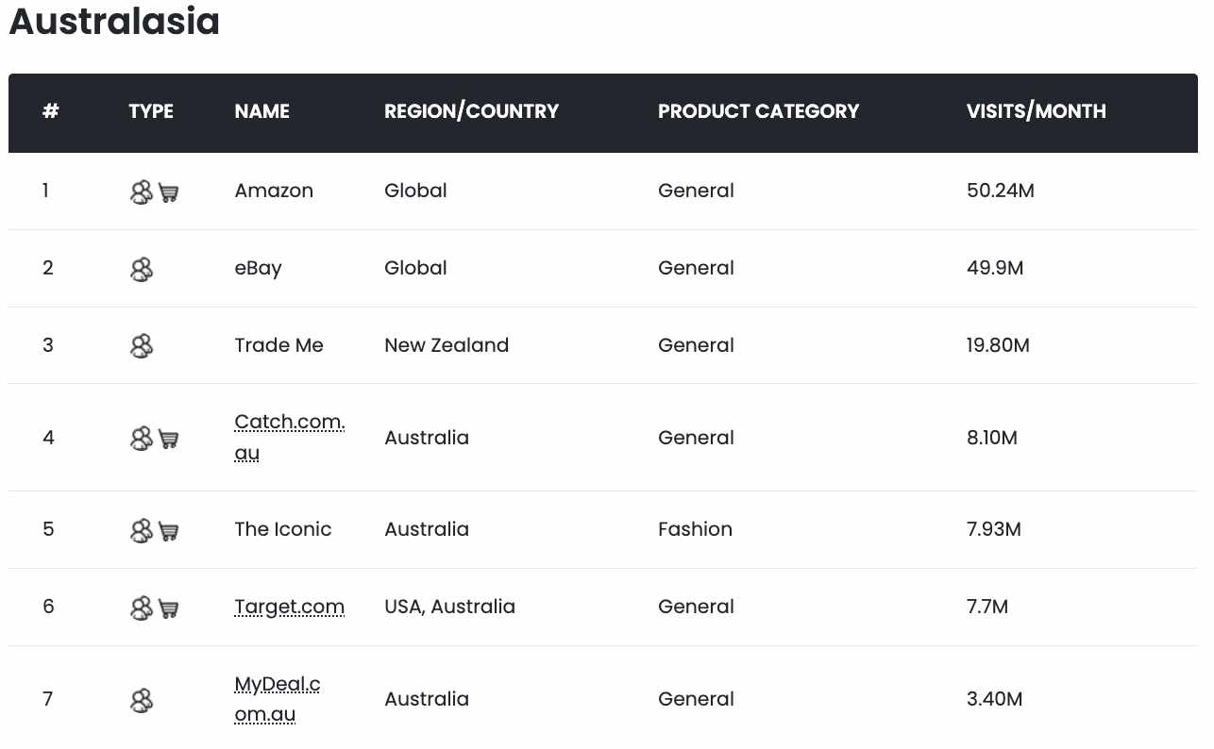Select the Trade Me name cell
Screen dimensions: 1214x749
coord(279,345)
